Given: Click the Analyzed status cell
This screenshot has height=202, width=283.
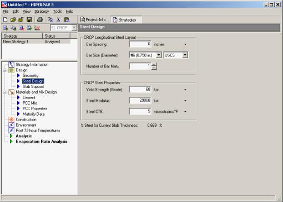Looking at the screenshot, I should pyautogui.click(x=52, y=42).
